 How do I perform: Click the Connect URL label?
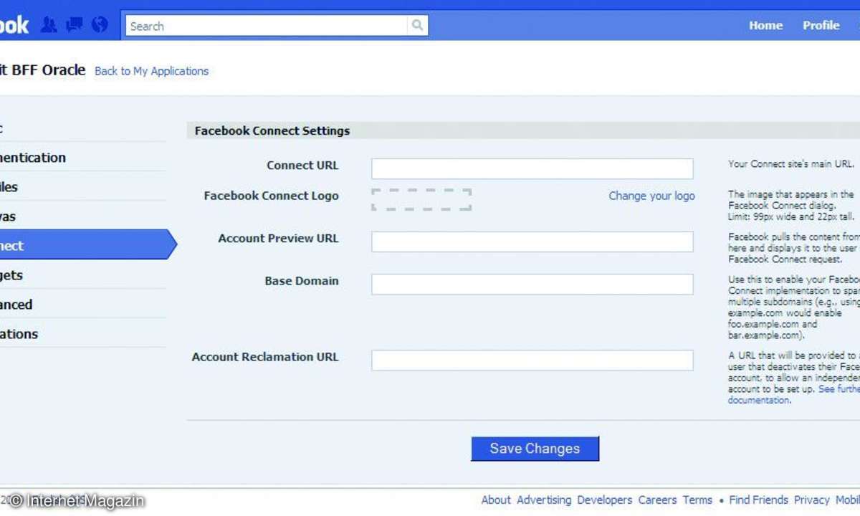(302, 166)
